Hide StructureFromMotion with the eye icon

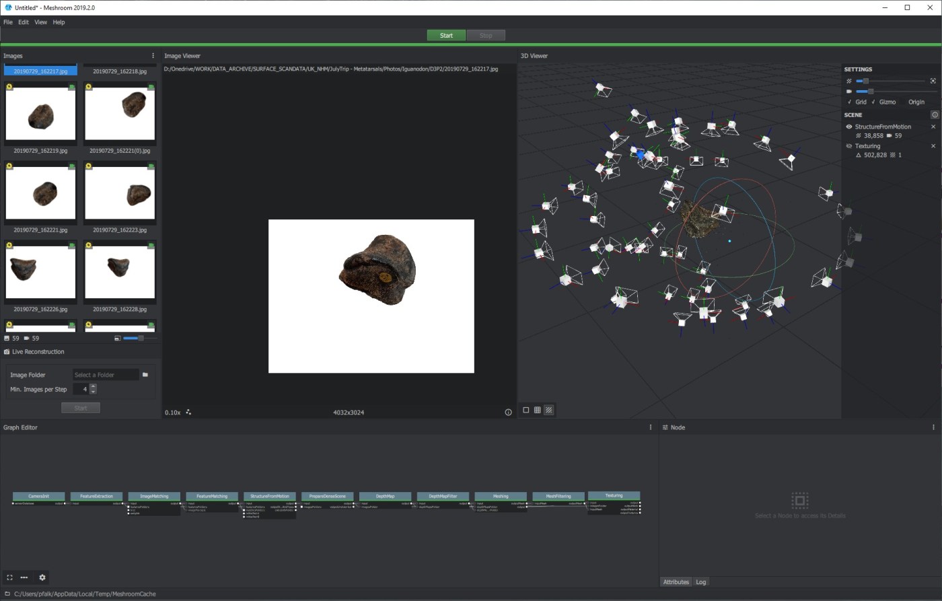pos(849,127)
